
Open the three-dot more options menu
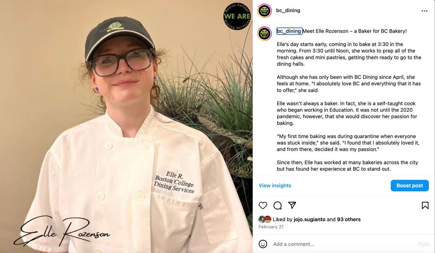click(424, 11)
